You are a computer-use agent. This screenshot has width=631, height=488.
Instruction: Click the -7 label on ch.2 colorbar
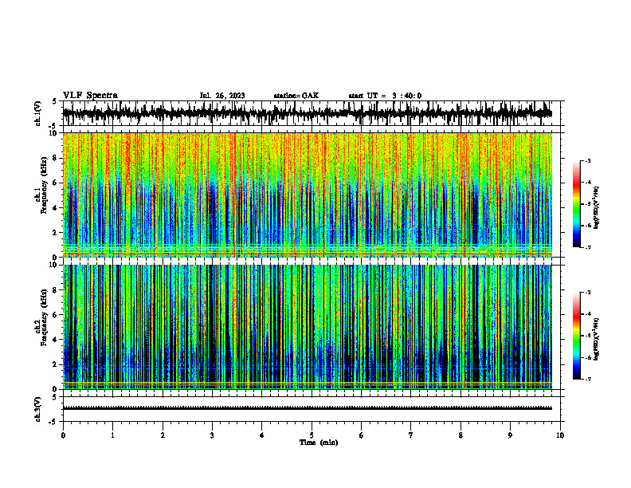[x=587, y=379]
